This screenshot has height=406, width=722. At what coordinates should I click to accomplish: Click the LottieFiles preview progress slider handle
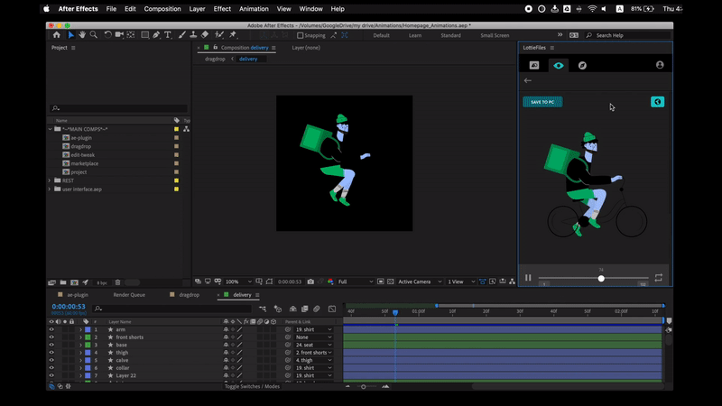point(601,278)
